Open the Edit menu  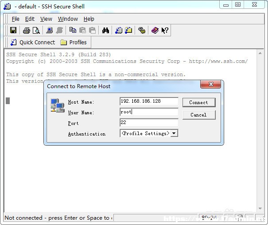[30, 19]
